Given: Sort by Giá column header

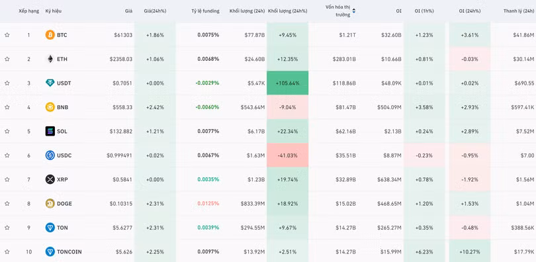Looking at the screenshot, I should [128, 11].
